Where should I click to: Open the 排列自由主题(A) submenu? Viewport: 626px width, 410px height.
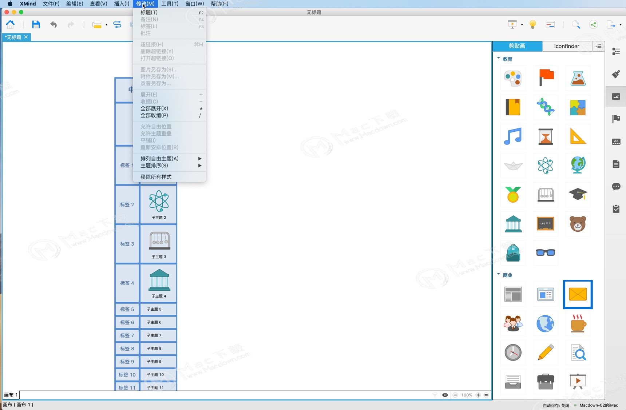click(170, 159)
